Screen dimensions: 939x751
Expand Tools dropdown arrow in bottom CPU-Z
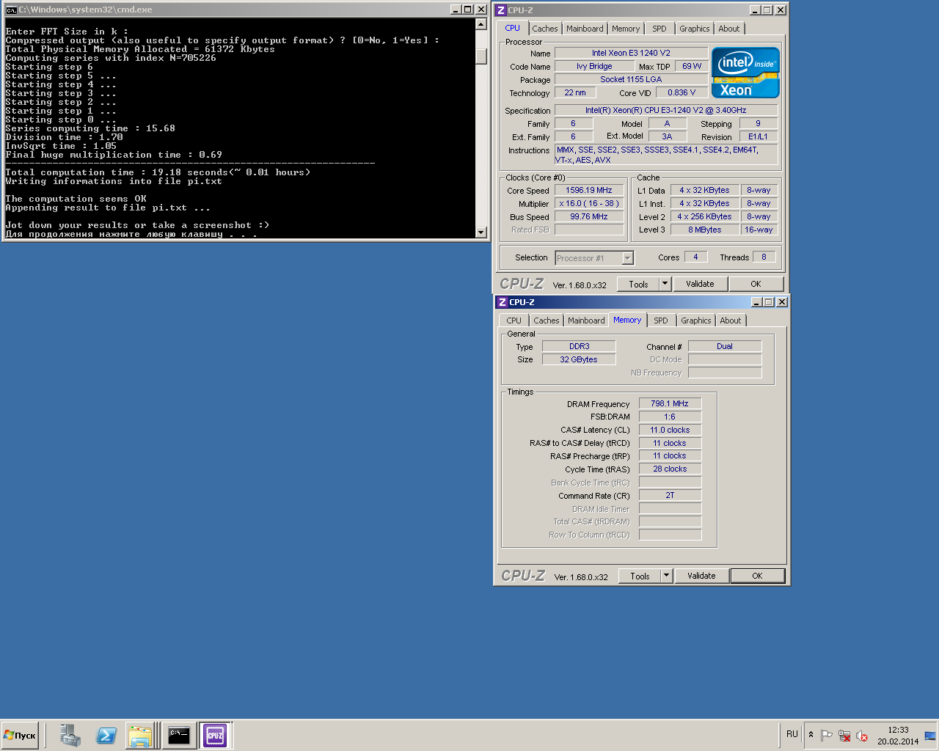(666, 576)
